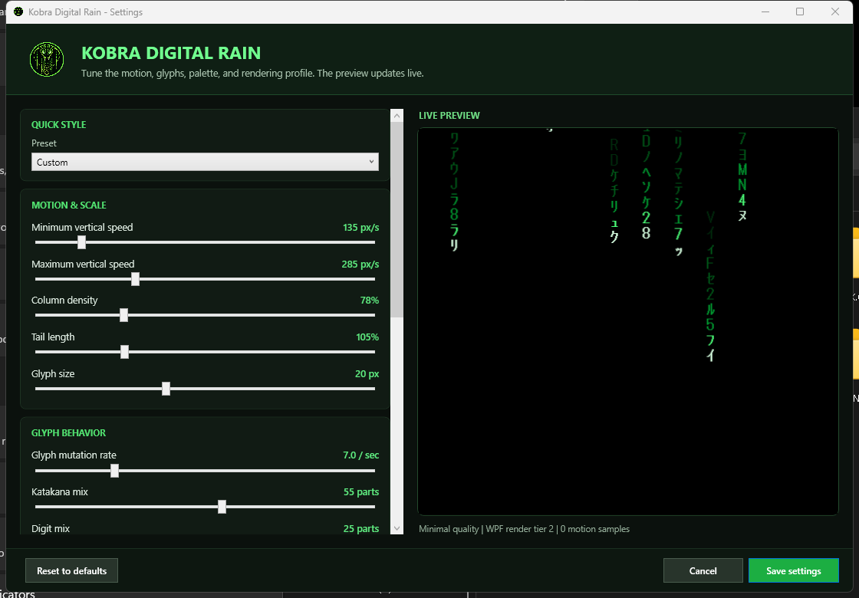Click the live preview rain canvas

[628, 321]
